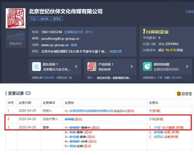The width and height of the screenshot is (194, 155).
Task: Open the shareholder info card icon
Action: tap(37, 66)
